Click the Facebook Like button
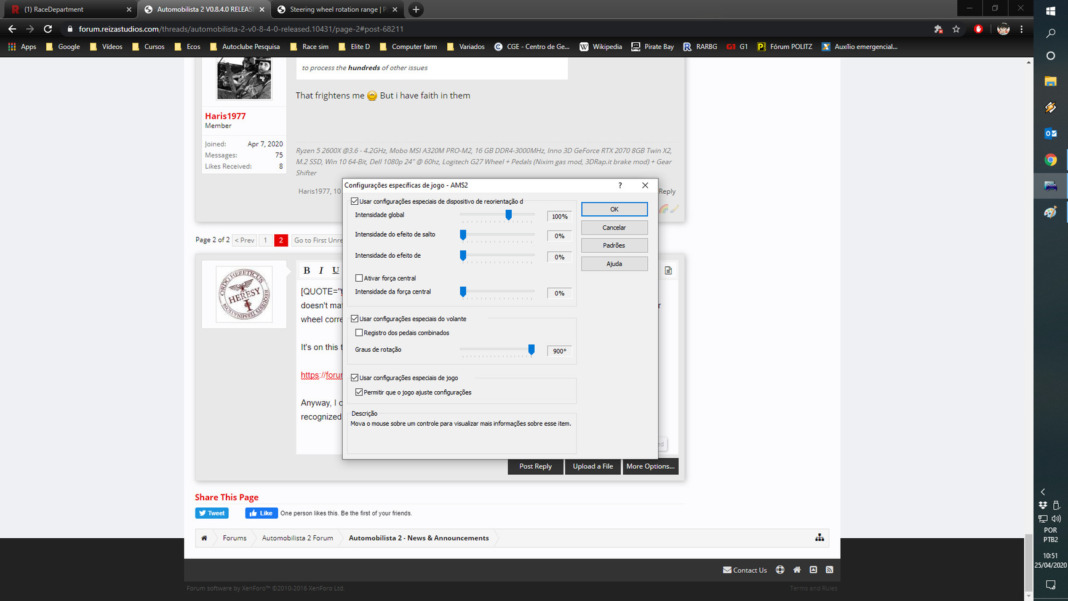 tap(261, 513)
